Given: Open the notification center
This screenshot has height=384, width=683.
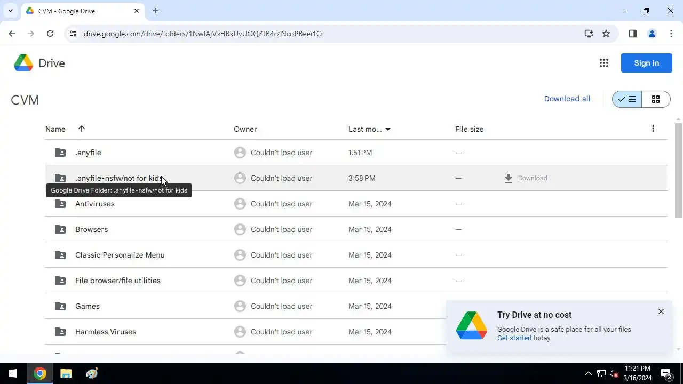Looking at the screenshot, I should (x=666, y=373).
